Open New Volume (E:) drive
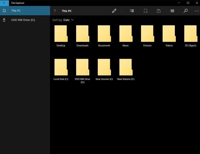Image resolution: width=200 pixels, height=154 pixels. pyautogui.click(x=104, y=67)
